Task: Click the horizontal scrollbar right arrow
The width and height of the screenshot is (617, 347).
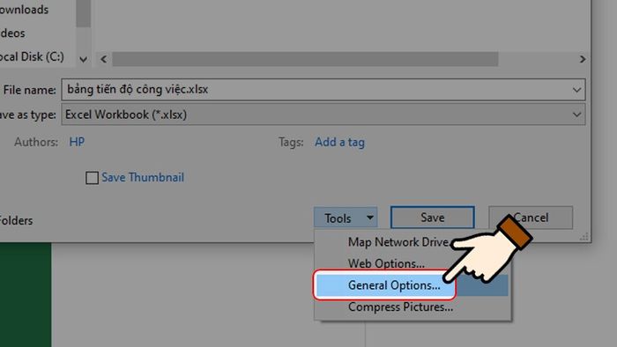Action: point(583,59)
